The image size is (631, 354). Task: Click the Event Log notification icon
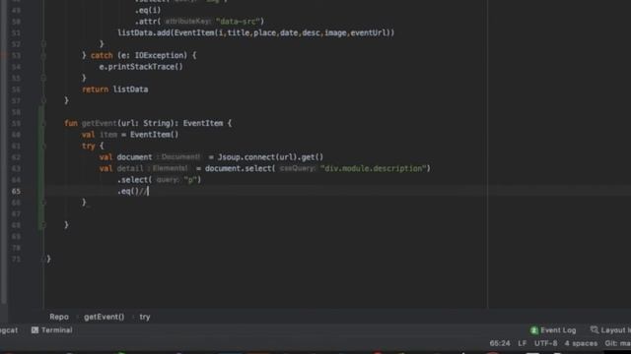click(x=534, y=330)
